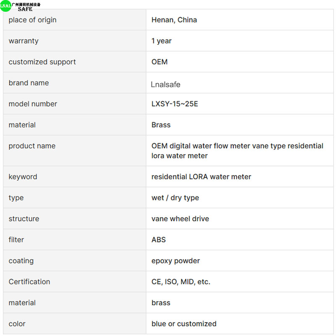Image resolution: width=336 pixels, height=336 pixels.
Task: Select the 'residential LORA water meter' keyword
Action: pos(201,176)
